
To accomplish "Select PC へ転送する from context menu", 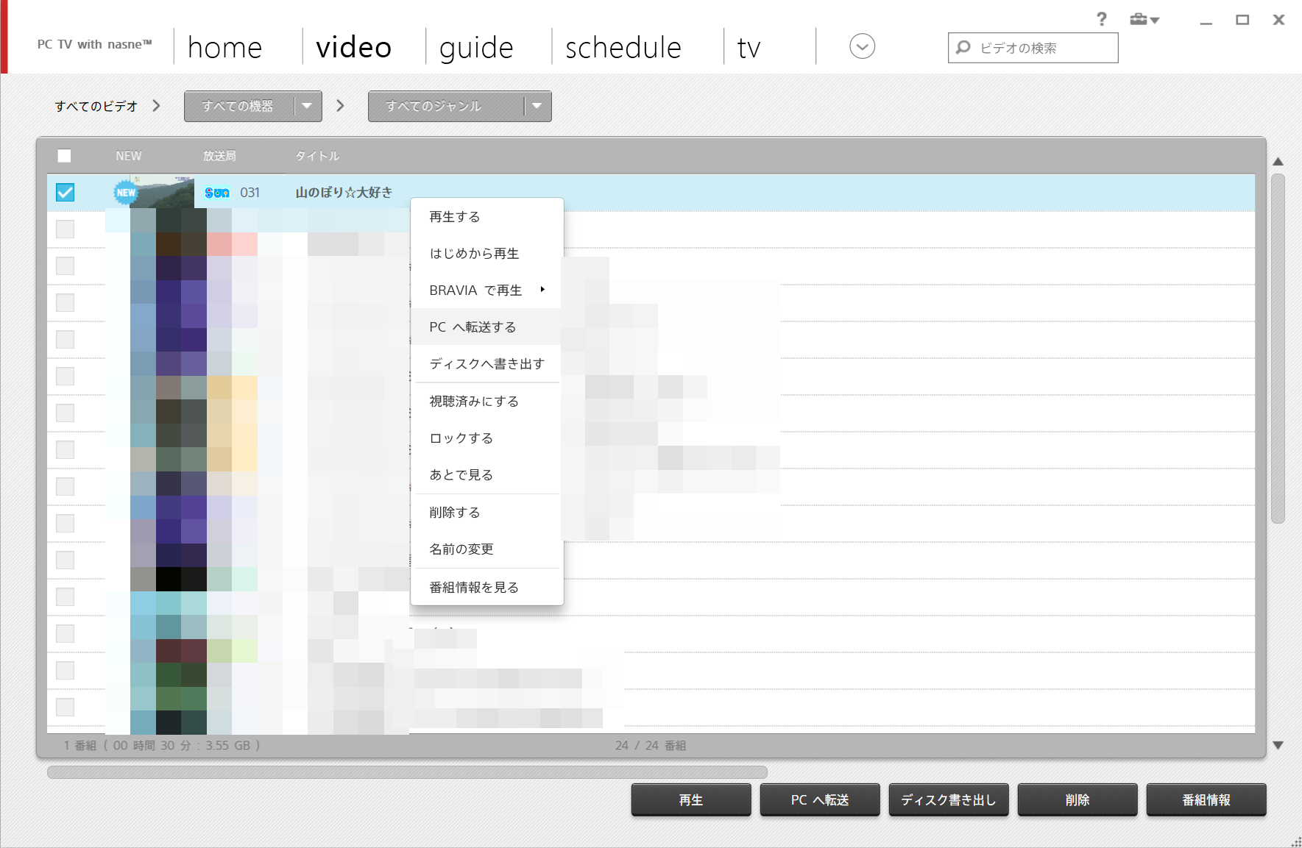I will click(x=473, y=327).
